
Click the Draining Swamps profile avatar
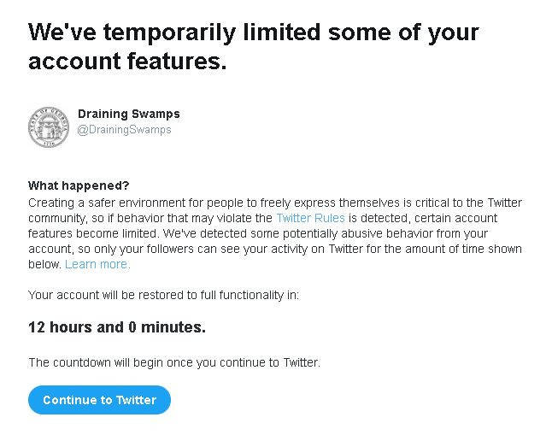(48, 127)
